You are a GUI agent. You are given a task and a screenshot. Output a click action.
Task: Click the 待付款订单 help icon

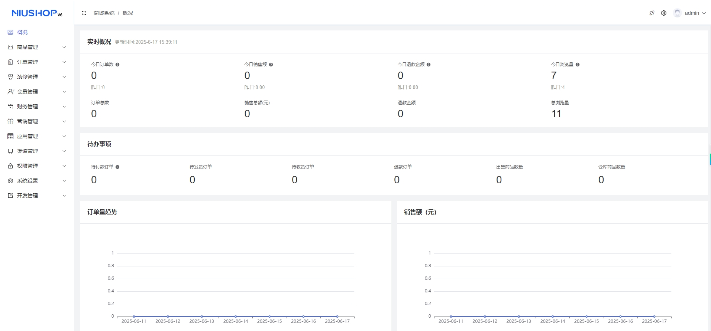coord(117,167)
